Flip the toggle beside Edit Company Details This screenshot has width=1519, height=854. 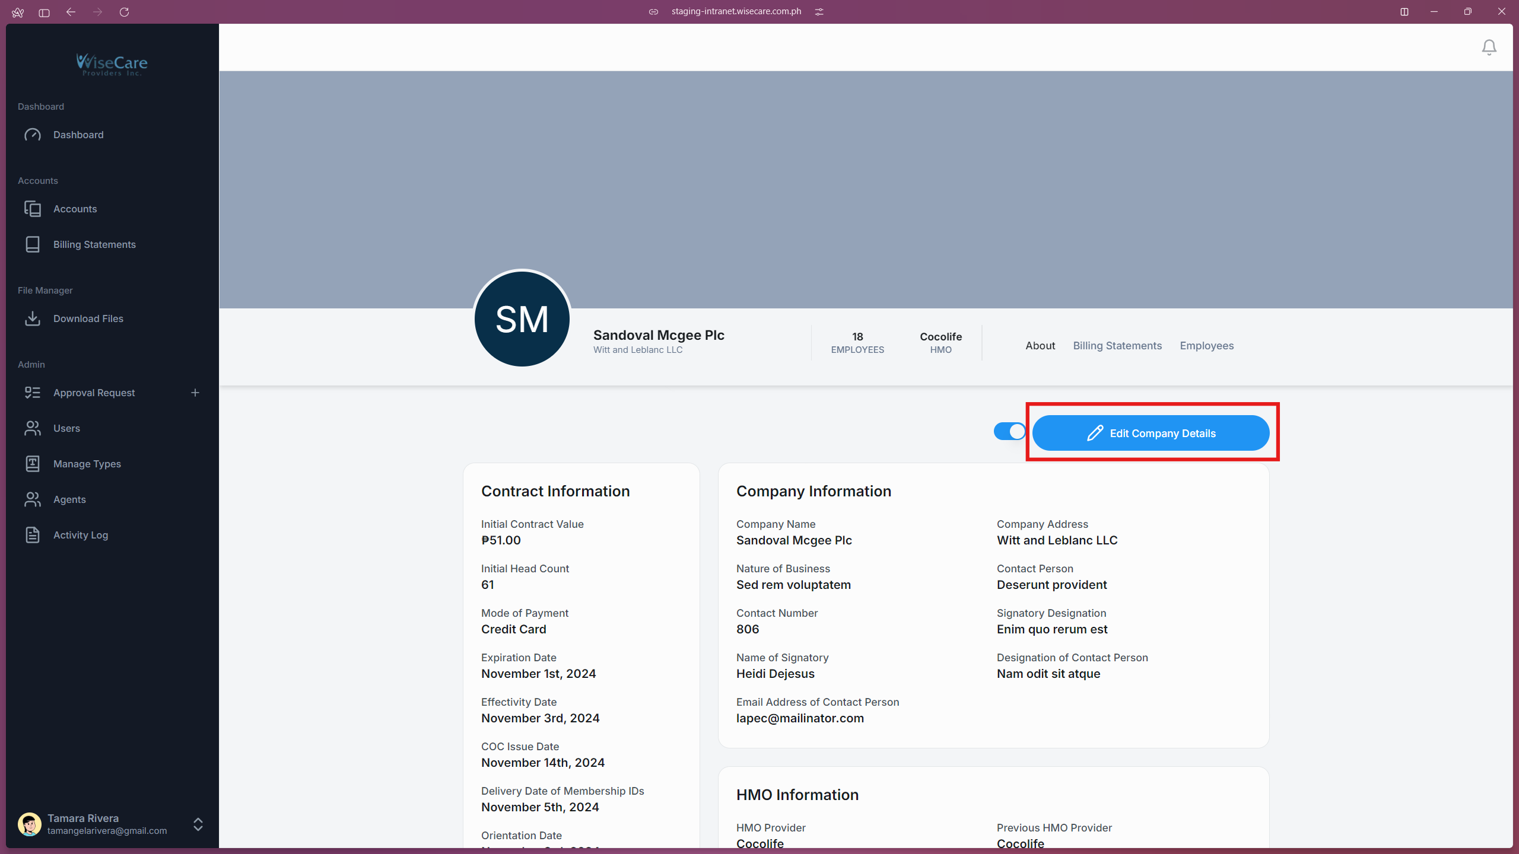pyautogui.click(x=1009, y=431)
